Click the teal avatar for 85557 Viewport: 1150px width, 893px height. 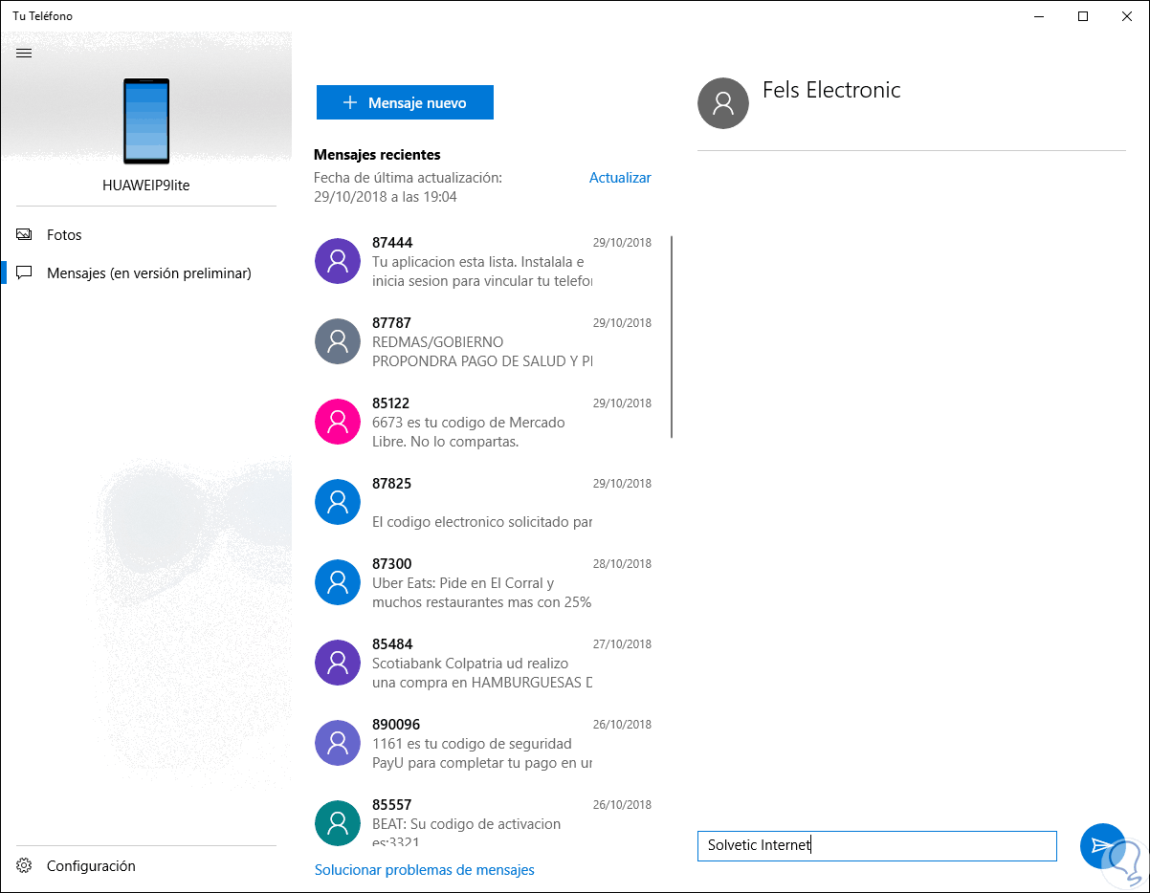pyautogui.click(x=338, y=823)
